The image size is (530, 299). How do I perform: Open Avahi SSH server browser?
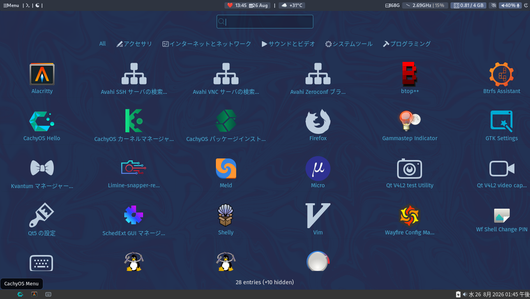[134, 79]
